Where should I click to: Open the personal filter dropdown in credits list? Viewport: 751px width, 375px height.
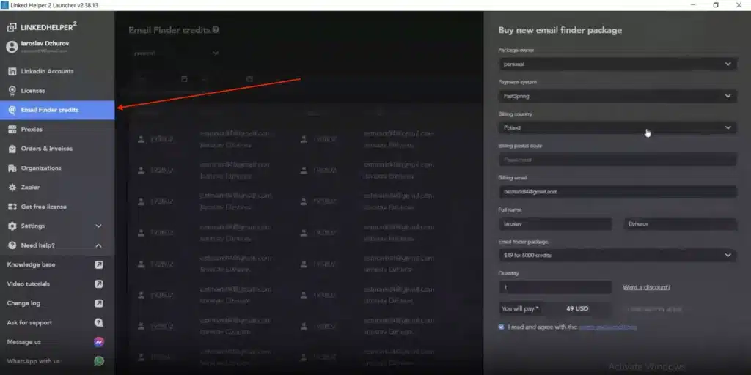(x=176, y=53)
